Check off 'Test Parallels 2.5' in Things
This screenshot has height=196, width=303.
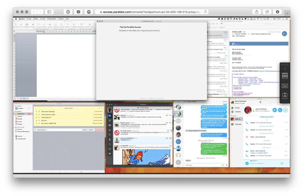pos(36,117)
